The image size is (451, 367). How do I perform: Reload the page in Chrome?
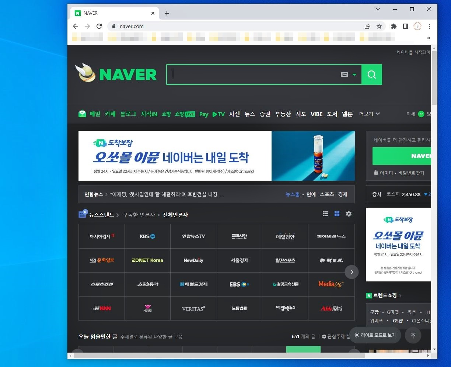click(99, 26)
